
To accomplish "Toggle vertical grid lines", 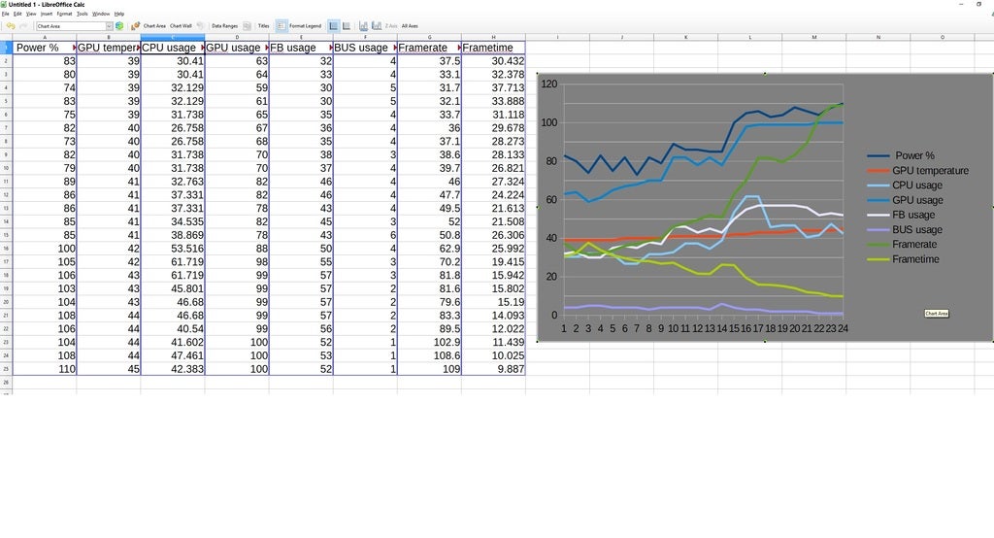I will click(347, 26).
